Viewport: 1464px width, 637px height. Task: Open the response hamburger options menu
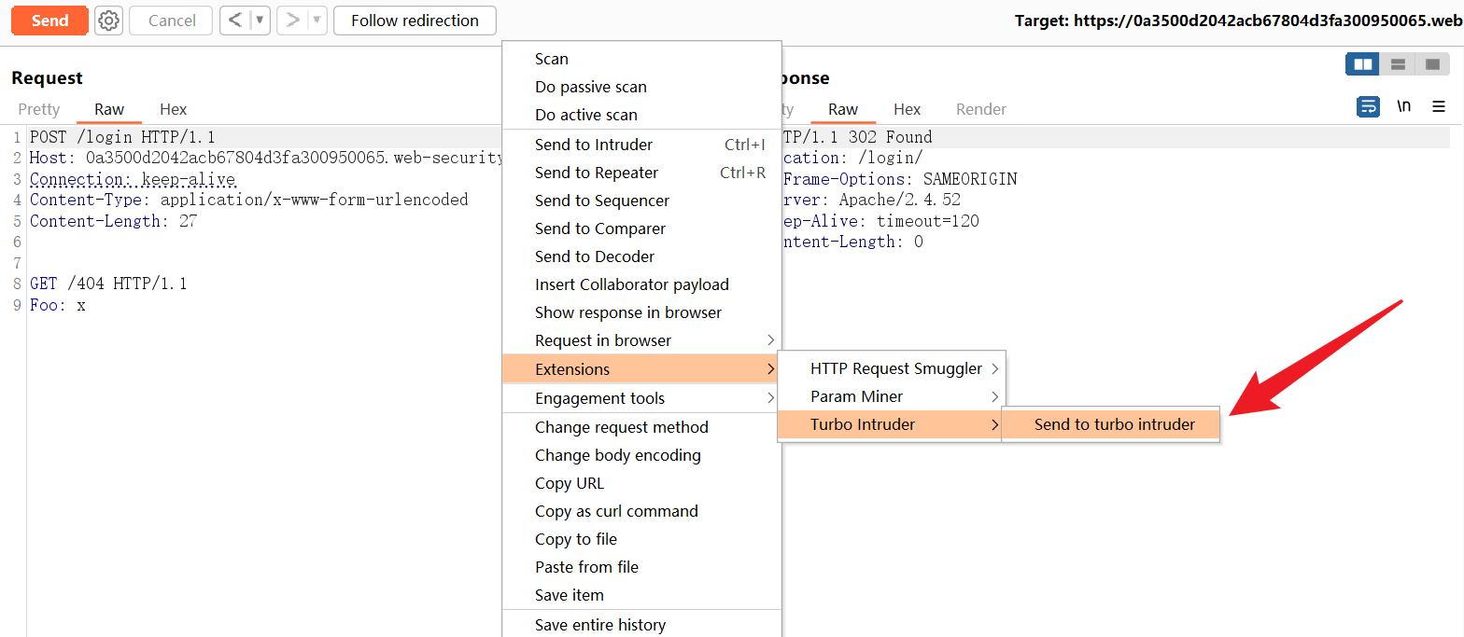click(1439, 106)
